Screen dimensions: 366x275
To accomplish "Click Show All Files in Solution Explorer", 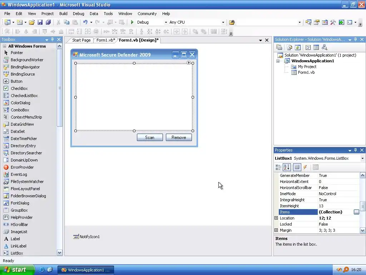I will point(290,48).
